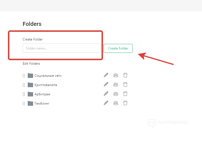
Task: Click drag handle beside Социальные сети
Action: click(24, 76)
